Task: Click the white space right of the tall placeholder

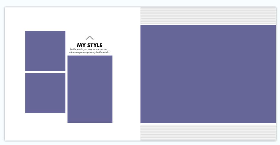Action: [126, 89]
